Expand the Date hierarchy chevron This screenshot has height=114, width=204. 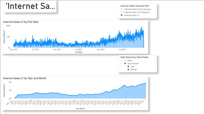pyautogui.click(x=122, y=60)
